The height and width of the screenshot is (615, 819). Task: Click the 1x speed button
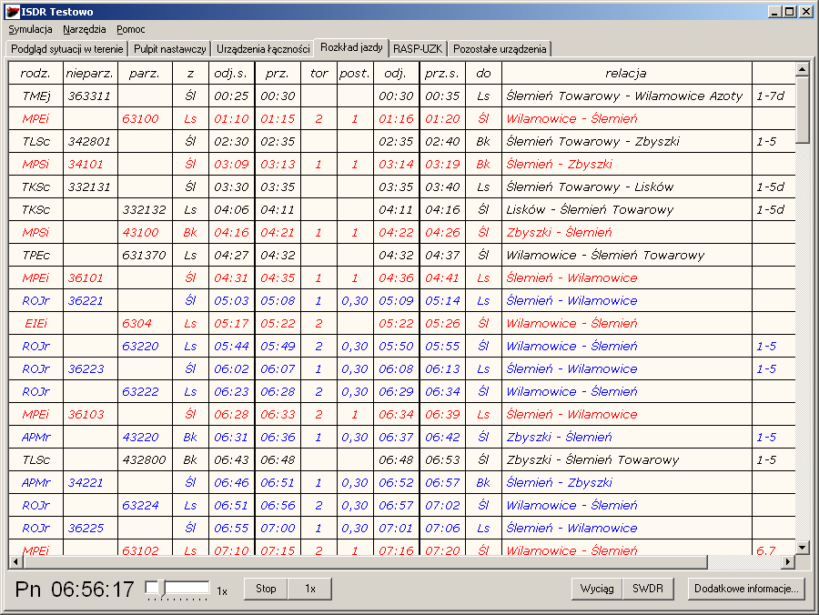310,589
